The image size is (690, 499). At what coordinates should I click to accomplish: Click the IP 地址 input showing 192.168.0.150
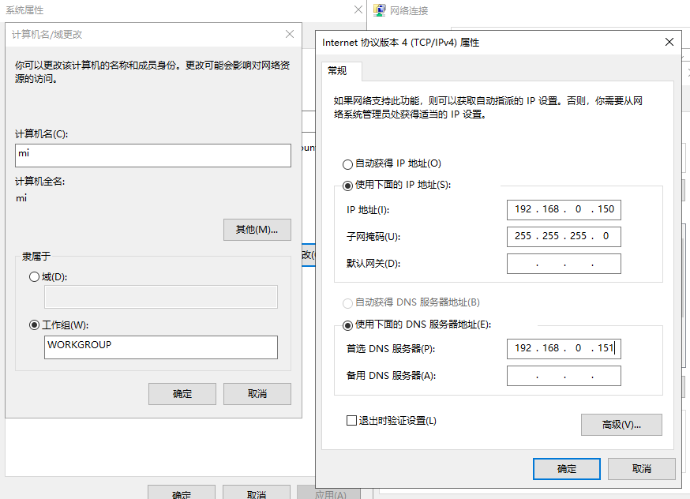563,209
